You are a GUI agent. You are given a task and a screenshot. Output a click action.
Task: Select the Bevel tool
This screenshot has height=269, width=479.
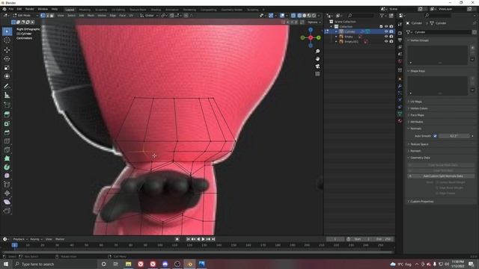click(x=7, y=132)
